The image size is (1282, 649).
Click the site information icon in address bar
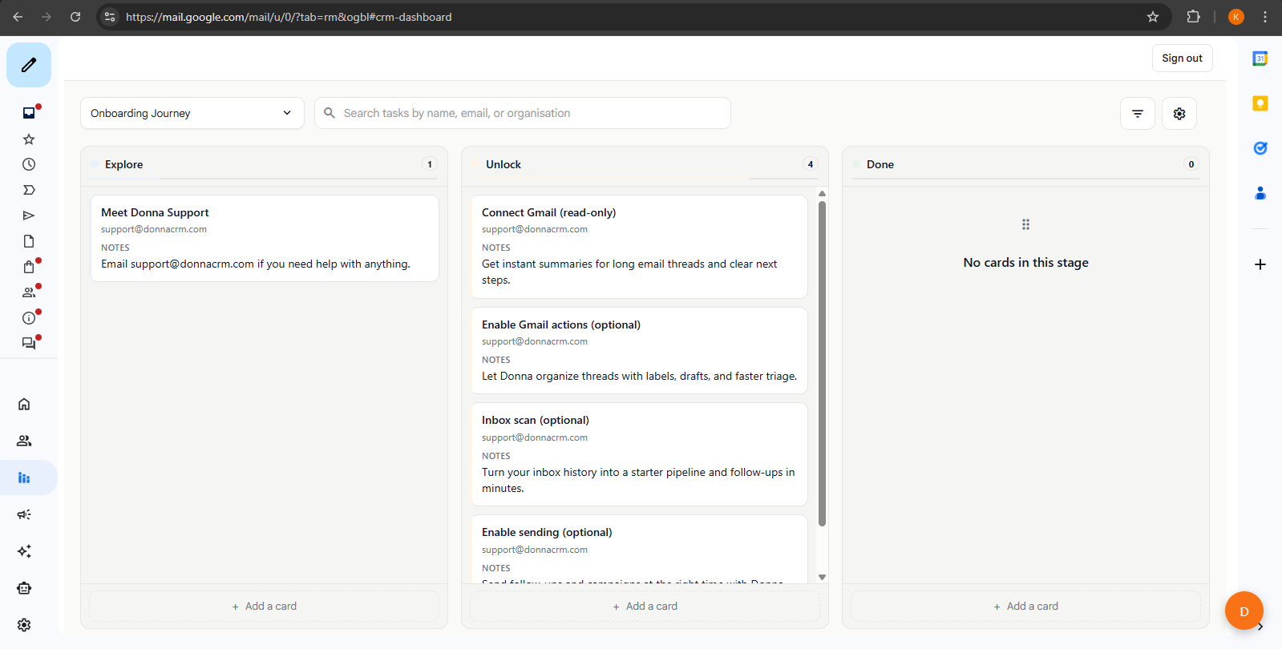[110, 17]
